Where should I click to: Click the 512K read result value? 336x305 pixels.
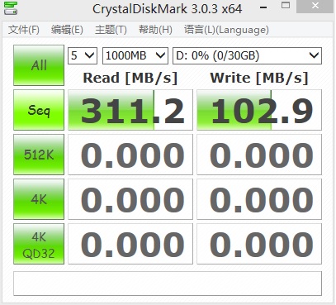pyautogui.click(x=130, y=155)
